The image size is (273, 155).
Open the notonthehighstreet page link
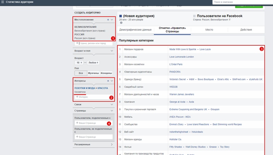coord(179,132)
